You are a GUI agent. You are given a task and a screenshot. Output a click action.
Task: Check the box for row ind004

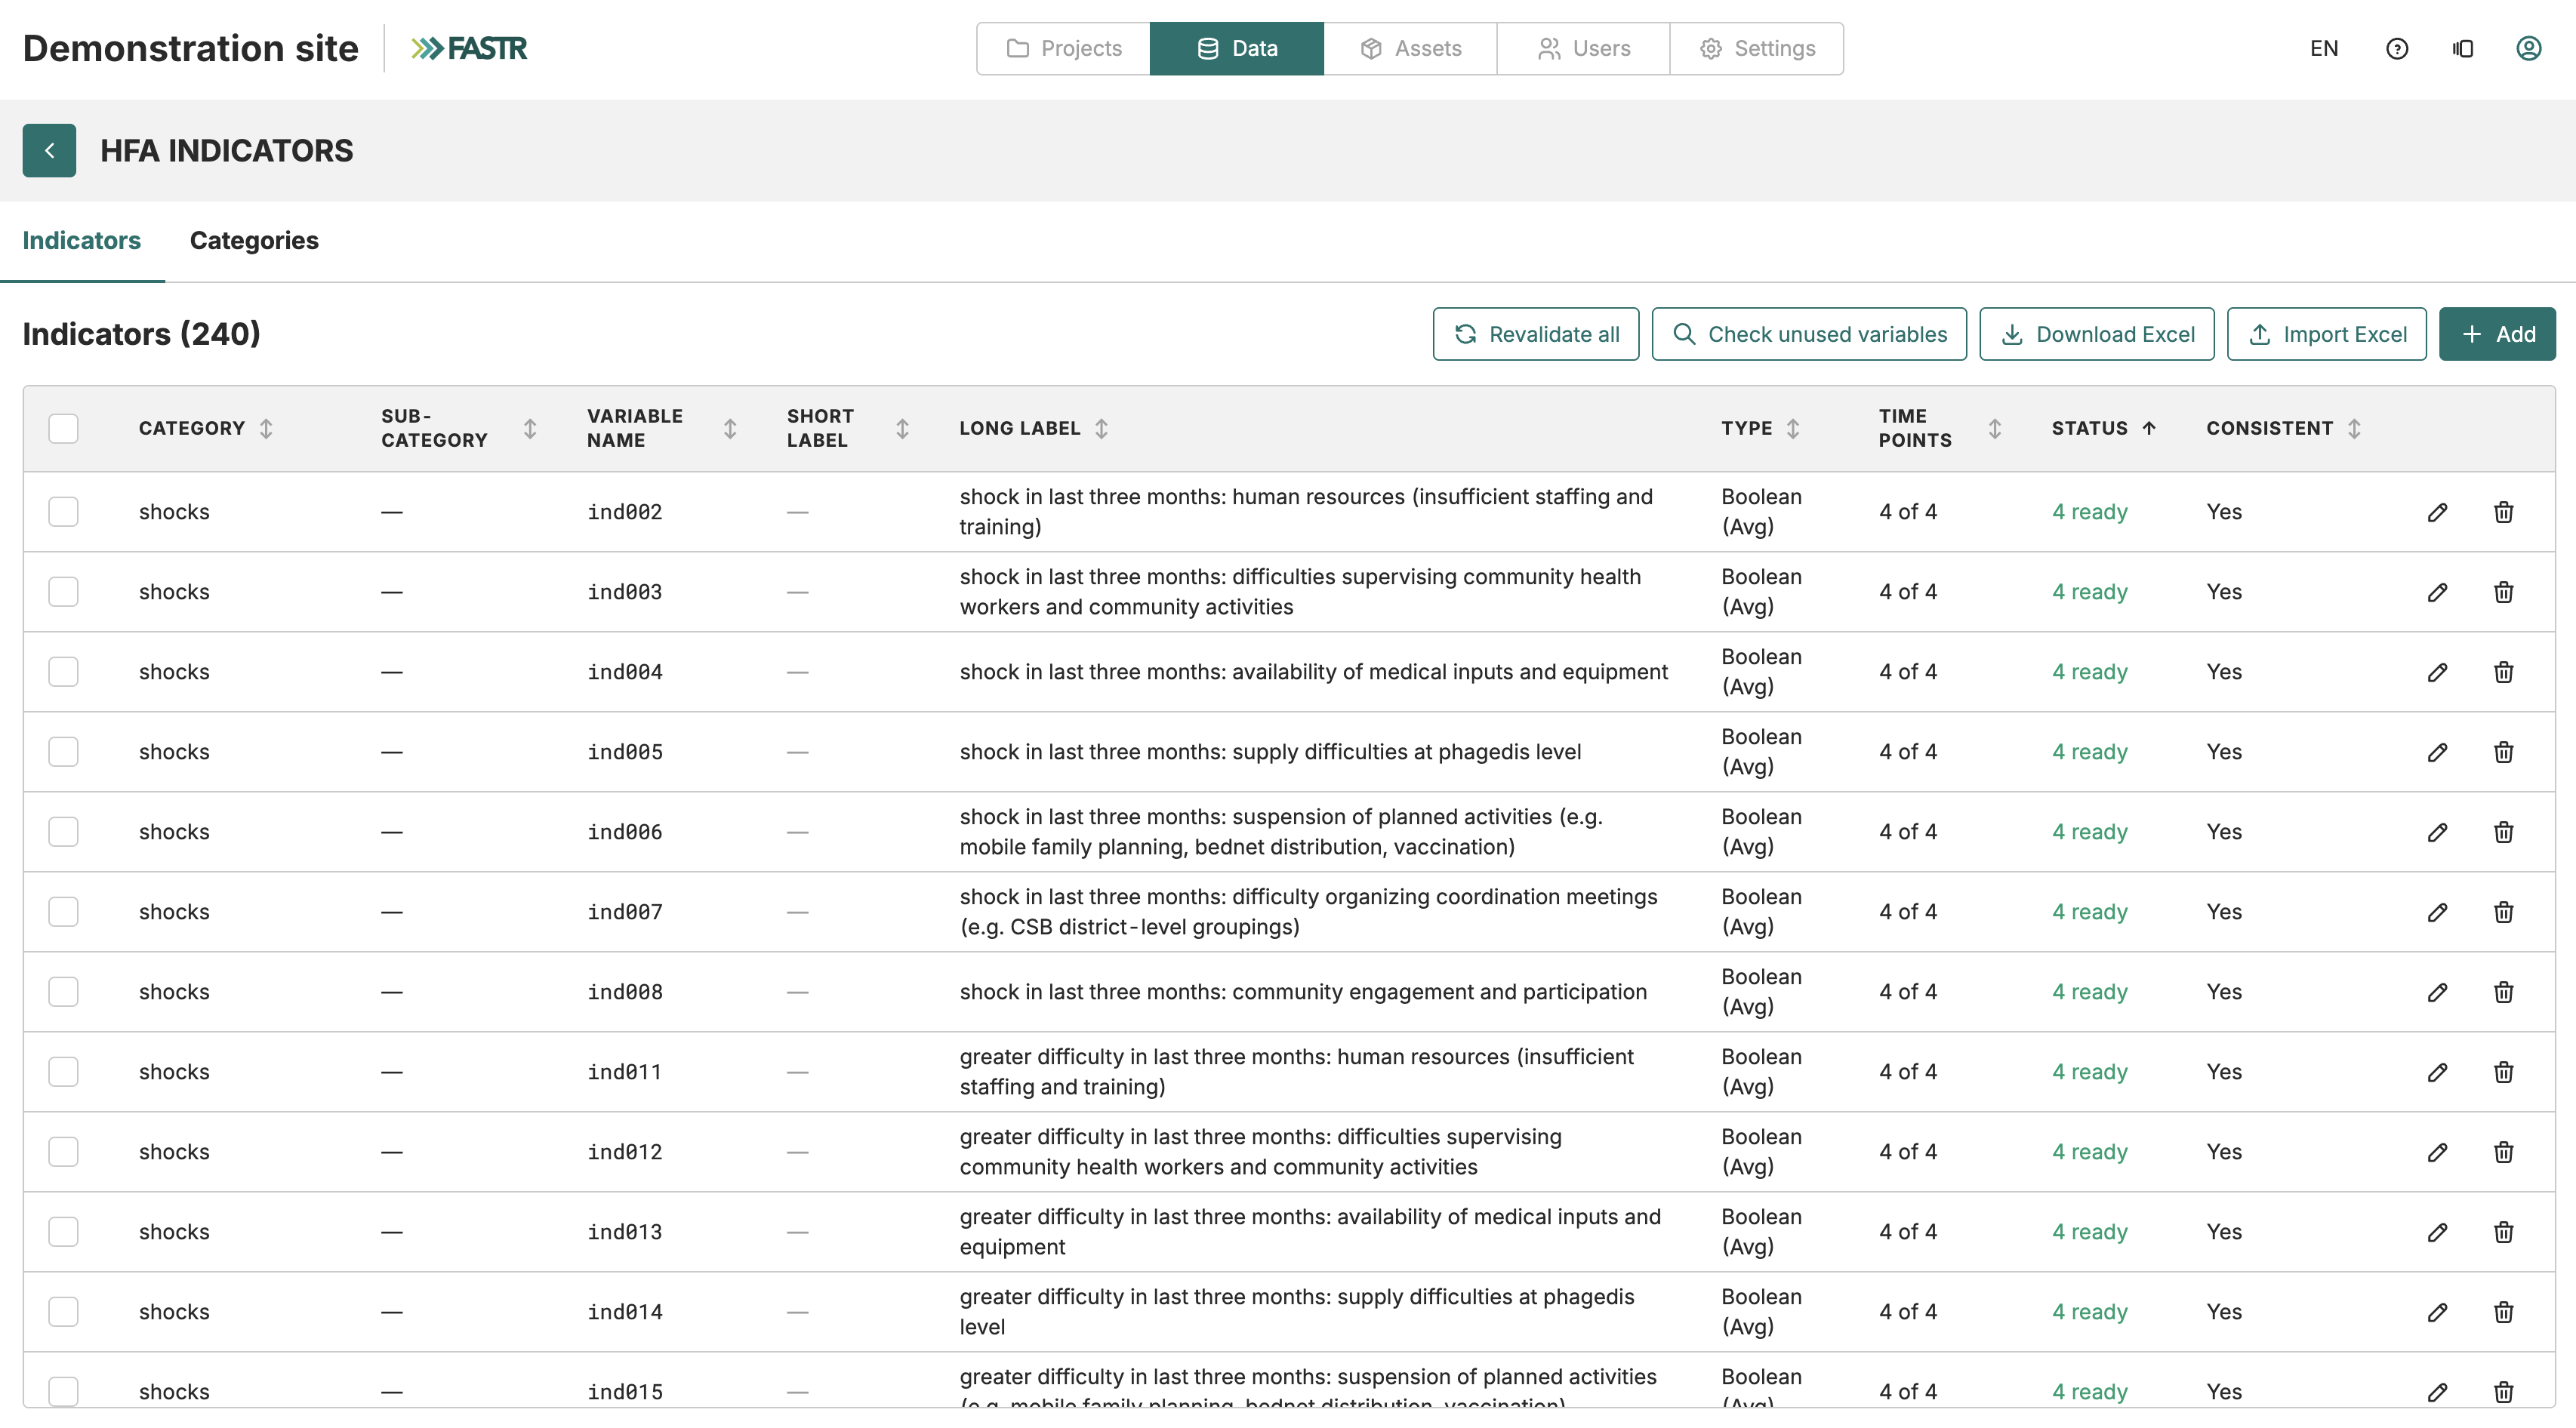63,672
